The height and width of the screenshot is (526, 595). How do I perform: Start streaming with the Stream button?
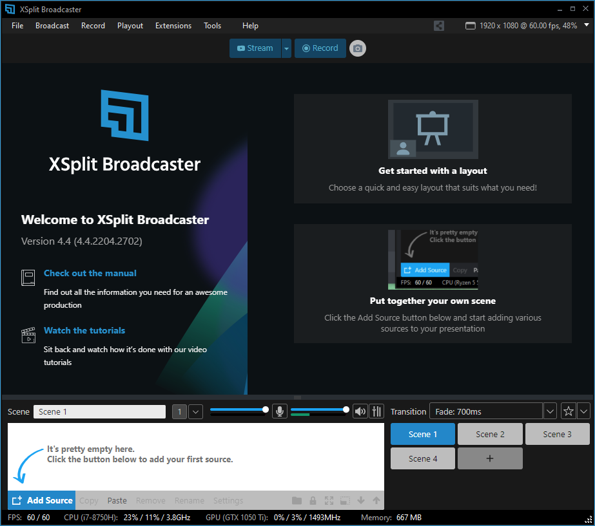[x=255, y=48]
